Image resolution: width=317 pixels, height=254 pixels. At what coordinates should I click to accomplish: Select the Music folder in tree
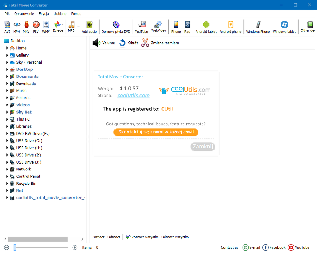[21, 91]
